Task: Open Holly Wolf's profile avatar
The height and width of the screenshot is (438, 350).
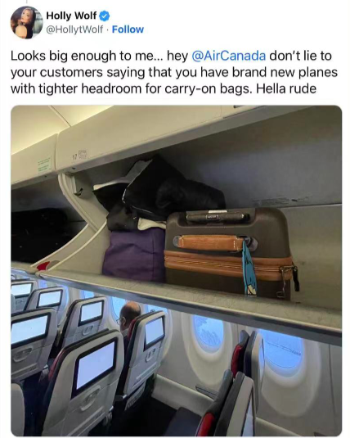Action: (x=26, y=22)
